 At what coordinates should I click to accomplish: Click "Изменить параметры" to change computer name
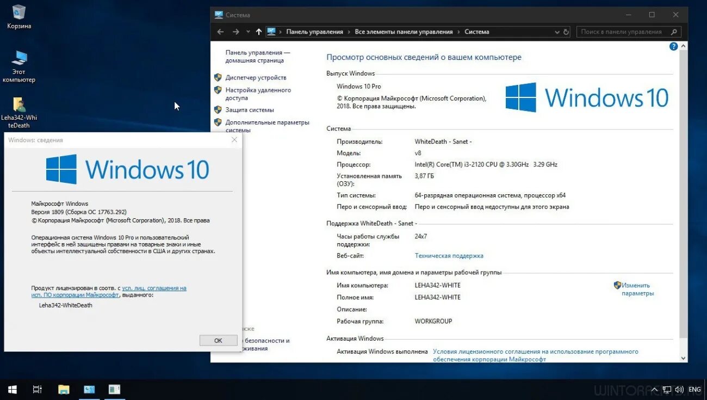637,289
